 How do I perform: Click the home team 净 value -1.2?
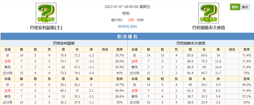[x=91, y=55]
